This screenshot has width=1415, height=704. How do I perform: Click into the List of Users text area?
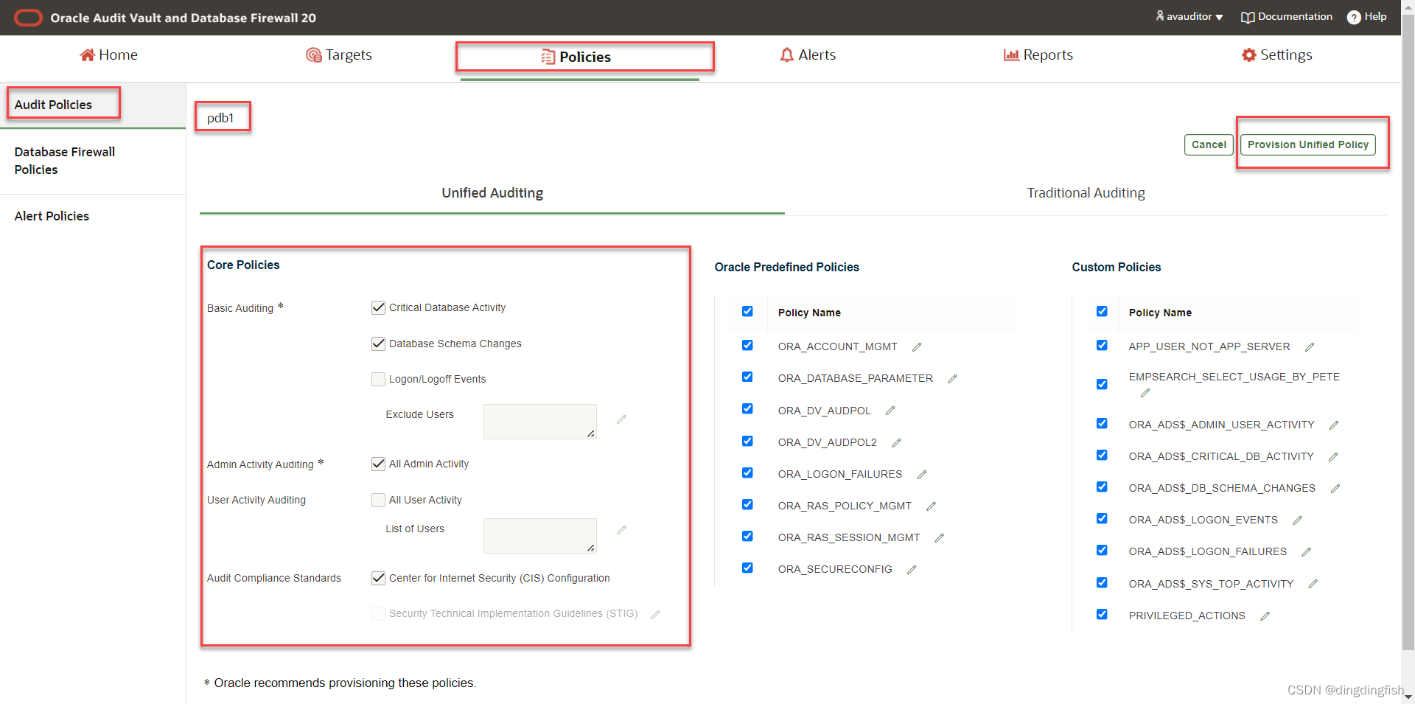(x=540, y=536)
